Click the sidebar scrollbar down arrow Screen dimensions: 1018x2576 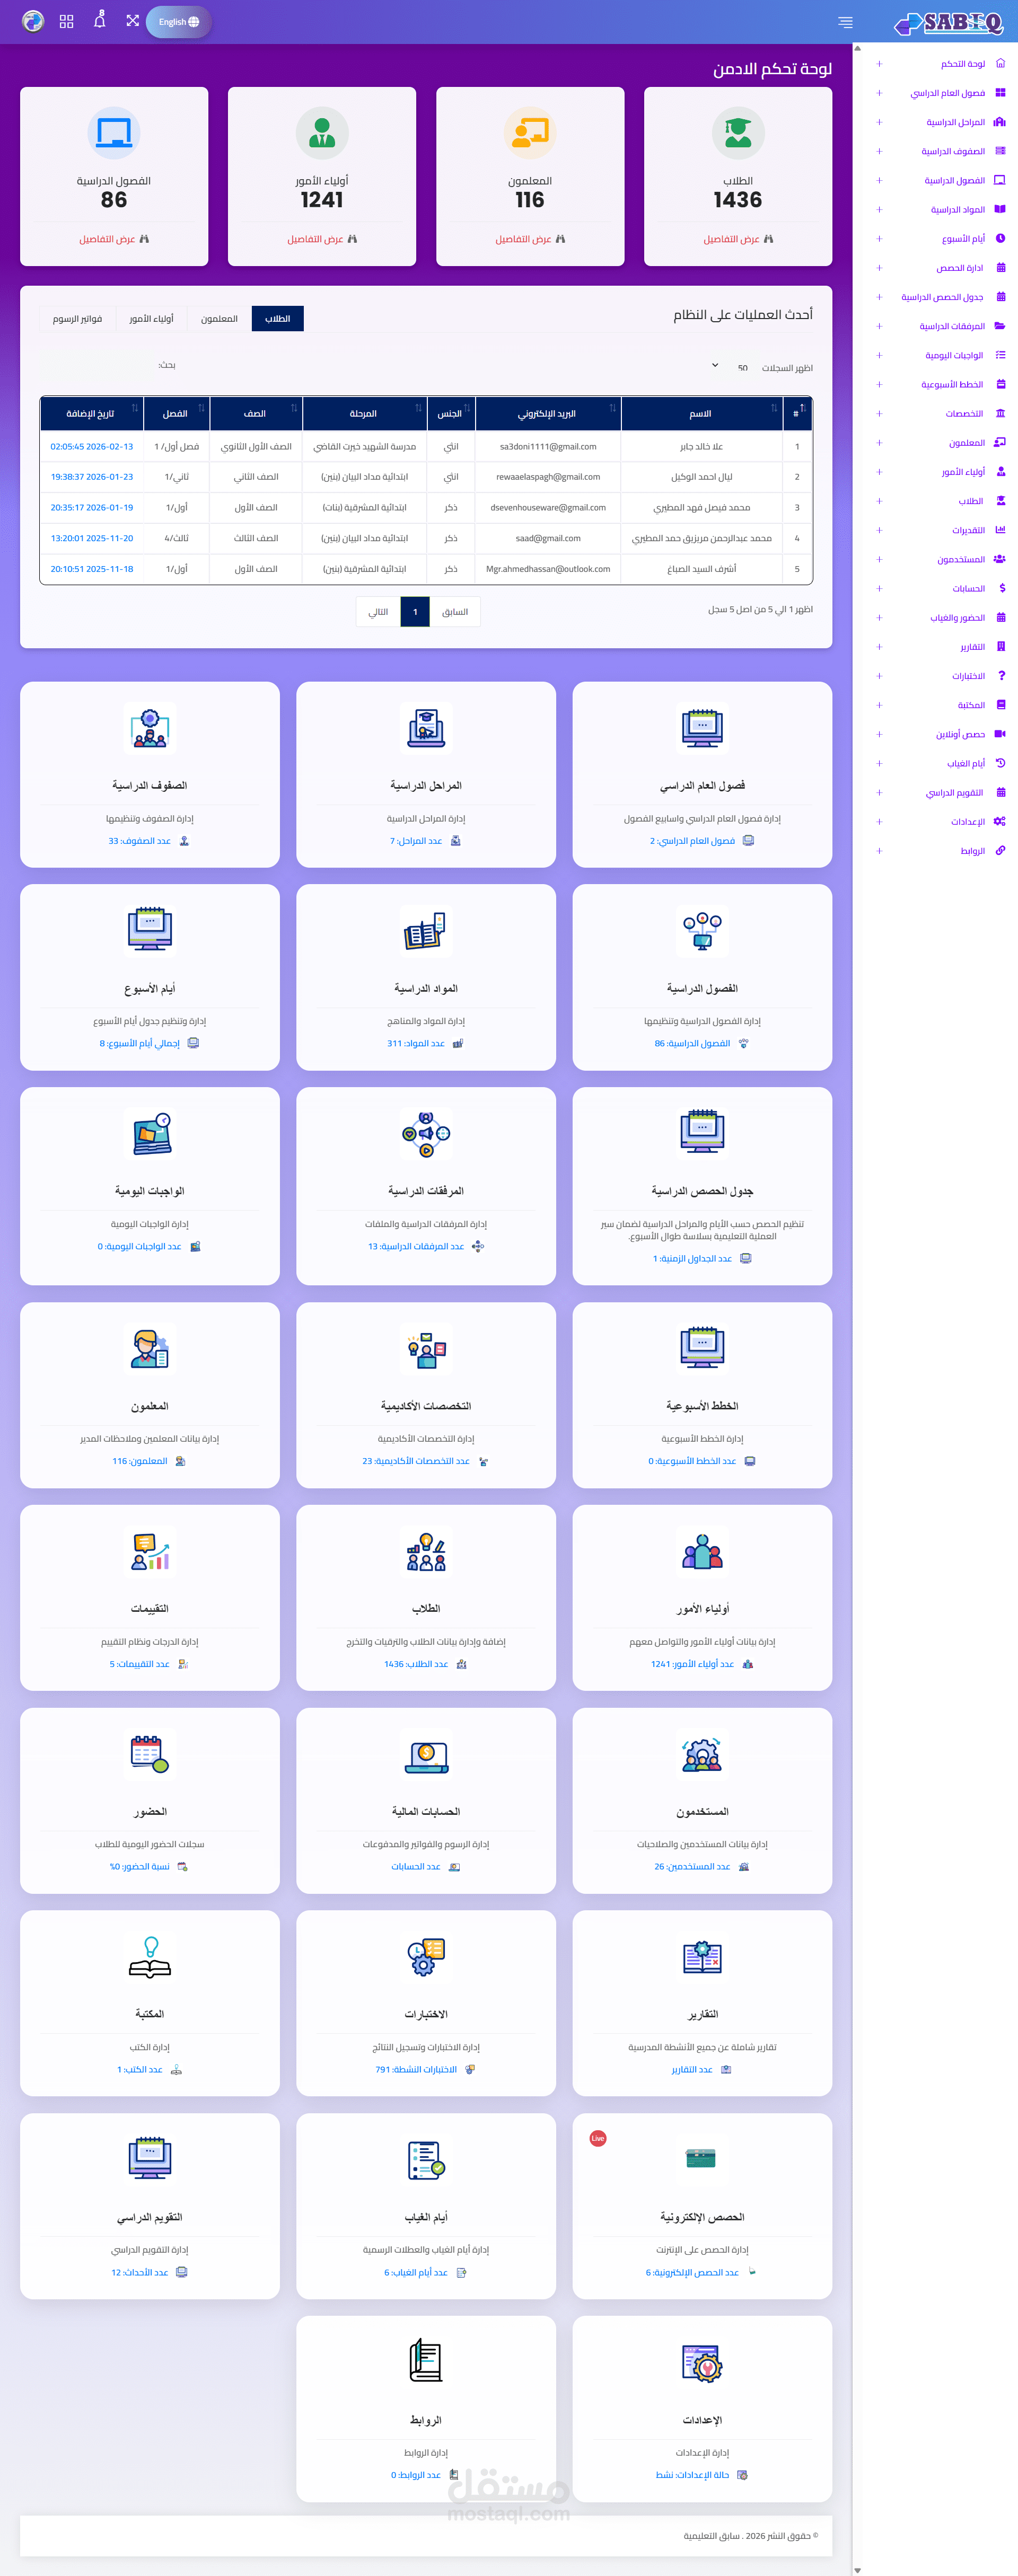(857, 2569)
